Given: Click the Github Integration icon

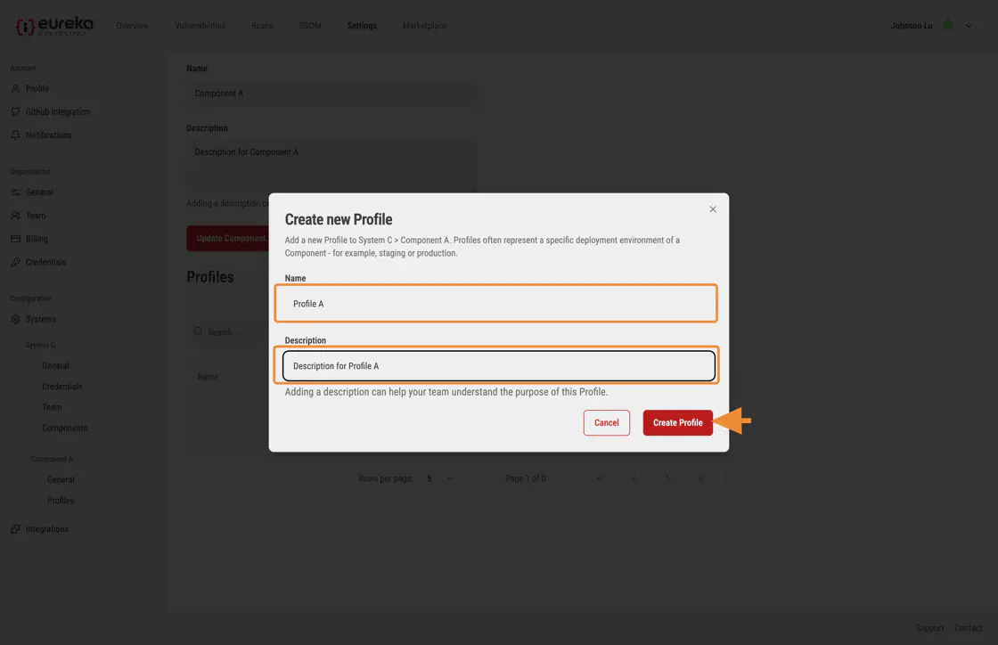Looking at the screenshot, I should coord(16,111).
